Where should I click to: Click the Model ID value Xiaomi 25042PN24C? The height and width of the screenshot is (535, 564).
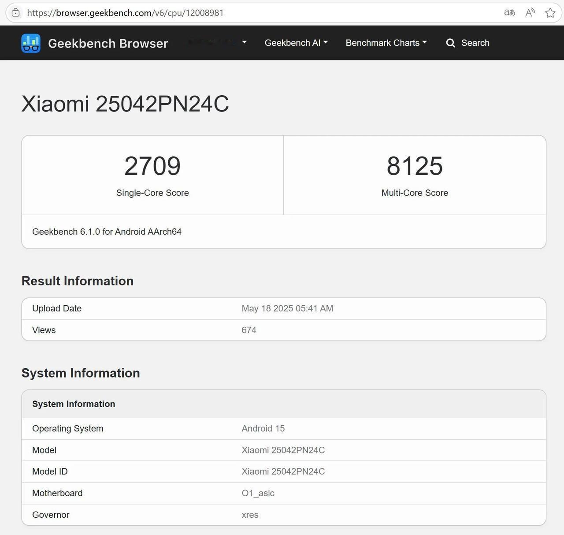pos(283,471)
